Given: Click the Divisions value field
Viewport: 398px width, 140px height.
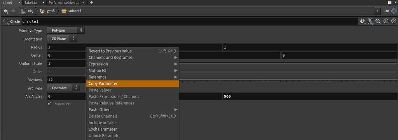Looking at the screenshot, I should [66, 80].
